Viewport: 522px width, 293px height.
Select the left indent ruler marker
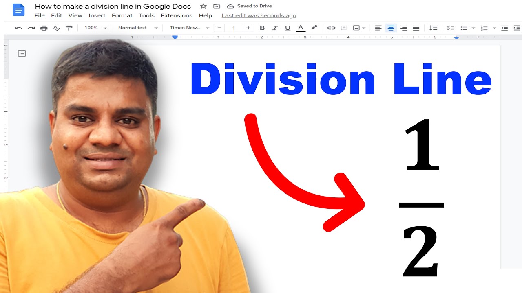[x=175, y=37]
